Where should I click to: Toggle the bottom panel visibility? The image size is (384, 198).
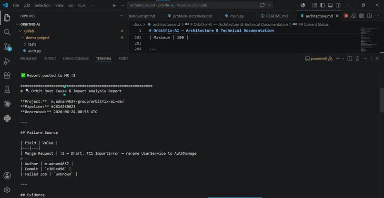point(330,5)
